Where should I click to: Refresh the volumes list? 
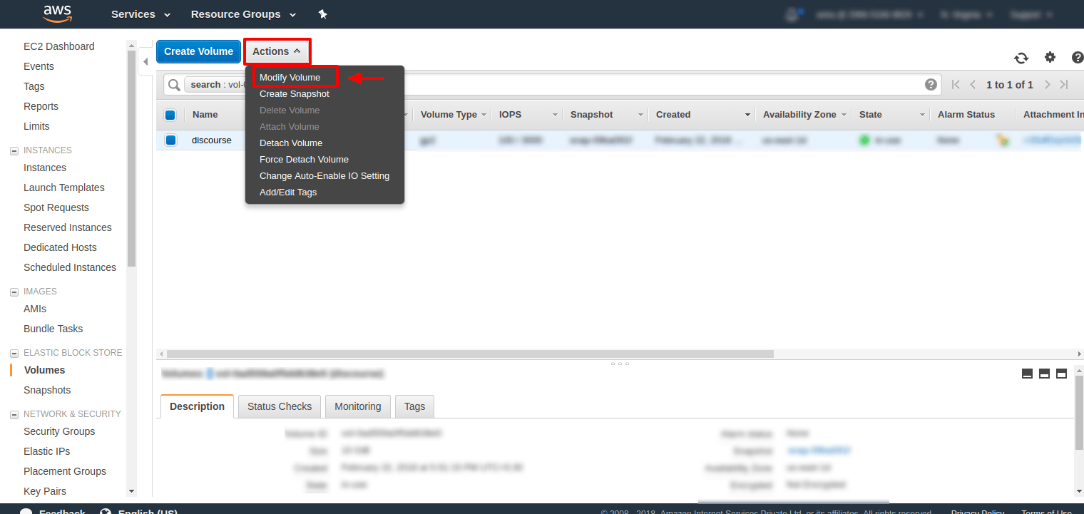[x=1021, y=58]
